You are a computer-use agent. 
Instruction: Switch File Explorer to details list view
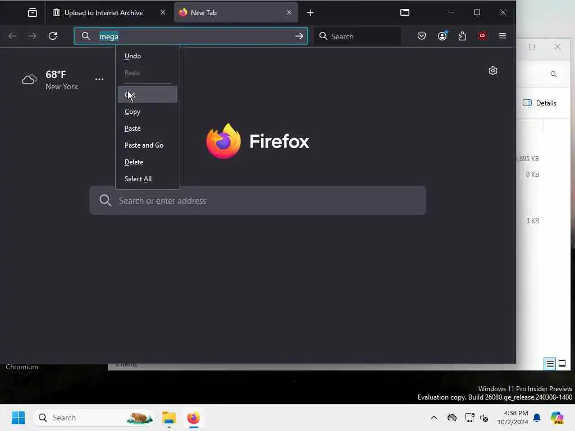pyautogui.click(x=550, y=364)
